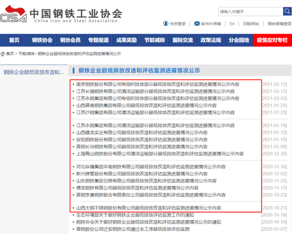This screenshot has width=292, height=234.
Task: Select 专题报道 navigation item
Action: point(98,40)
